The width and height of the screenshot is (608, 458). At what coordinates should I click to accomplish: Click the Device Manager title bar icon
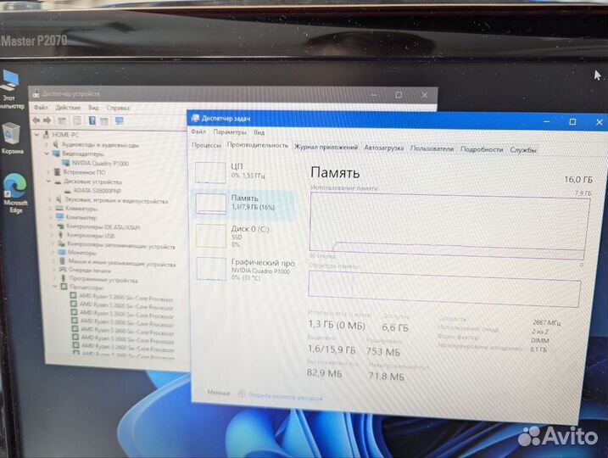point(36,93)
